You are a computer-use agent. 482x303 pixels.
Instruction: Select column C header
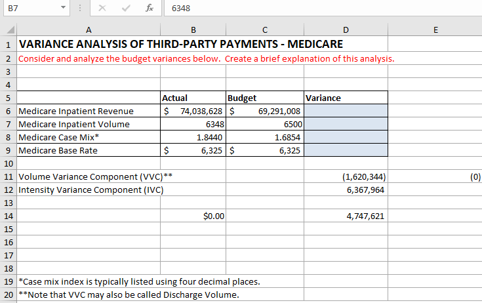(265, 30)
